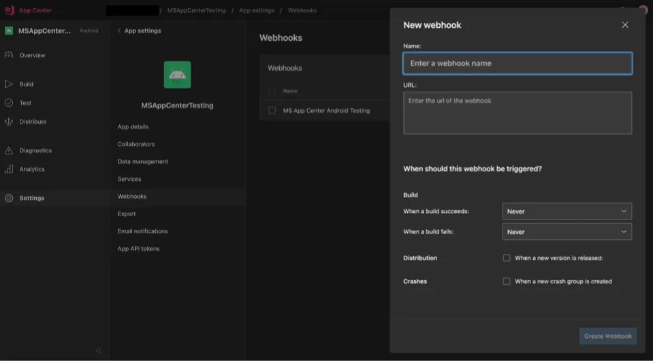Open Data management settings
653x361 pixels.
tap(142, 161)
